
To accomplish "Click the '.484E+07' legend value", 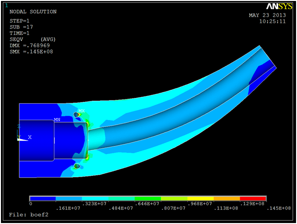I will coord(121,208).
